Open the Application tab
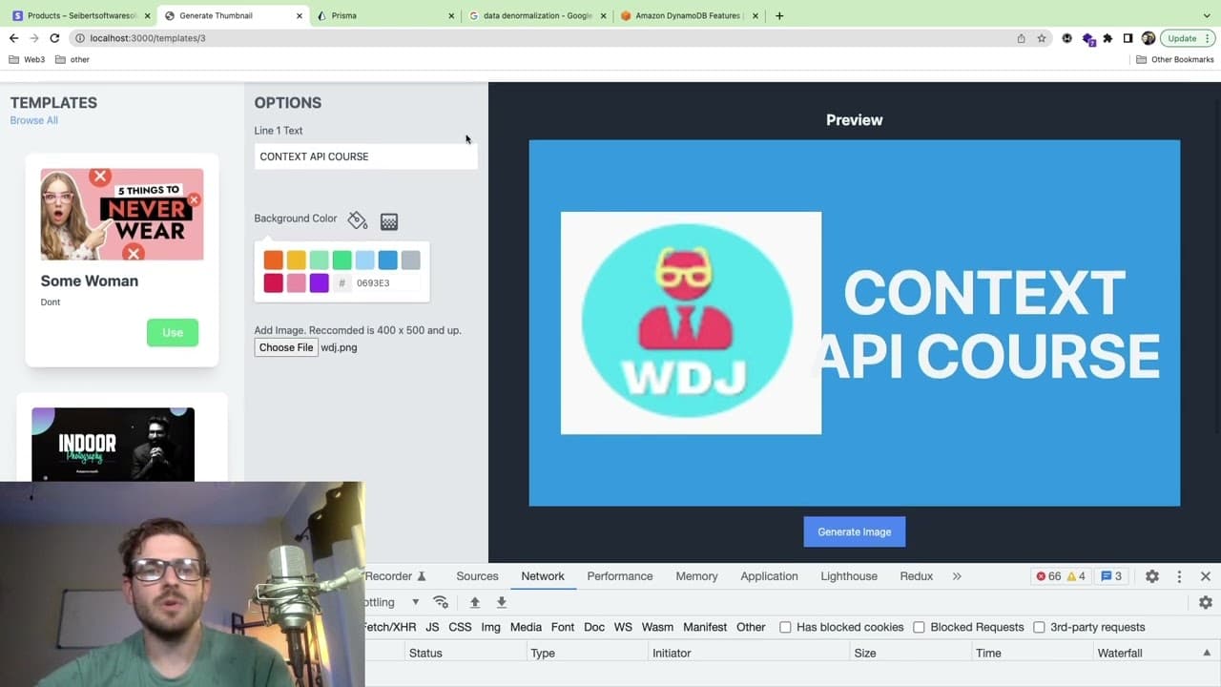1221x687 pixels. click(769, 576)
